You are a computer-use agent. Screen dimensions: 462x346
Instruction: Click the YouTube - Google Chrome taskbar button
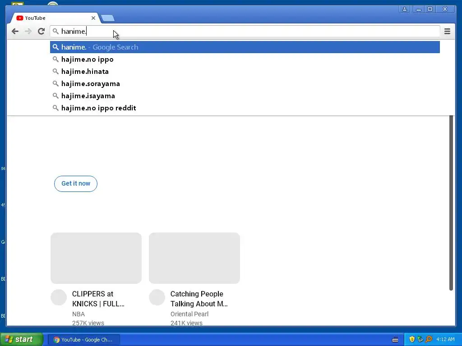[x=83, y=340]
